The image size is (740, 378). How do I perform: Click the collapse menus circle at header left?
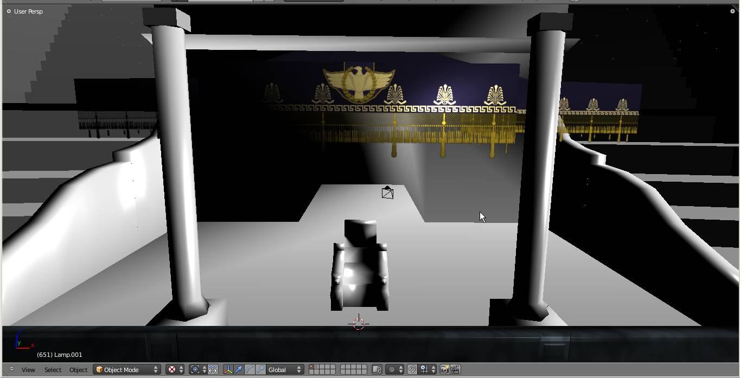(x=11, y=369)
